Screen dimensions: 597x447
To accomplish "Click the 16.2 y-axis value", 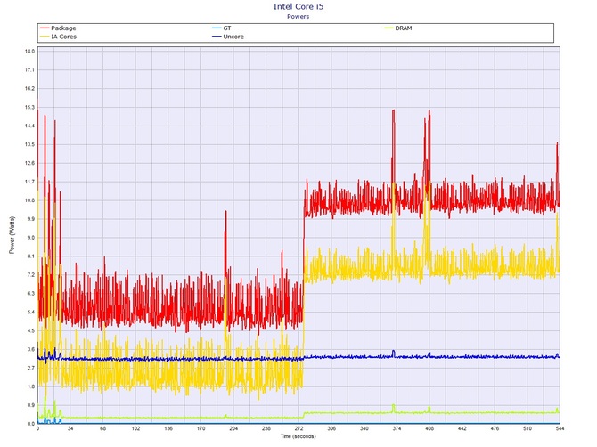I will point(29,89).
